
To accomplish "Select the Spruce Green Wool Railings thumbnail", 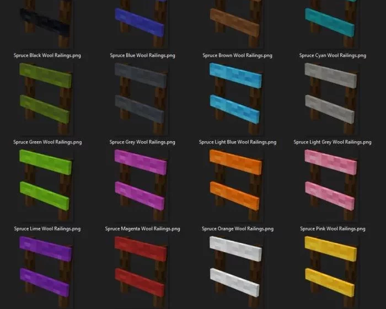I will [x=46, y=95].
